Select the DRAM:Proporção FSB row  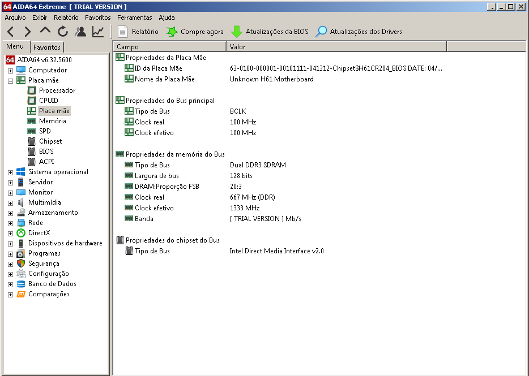pos(183,187)
